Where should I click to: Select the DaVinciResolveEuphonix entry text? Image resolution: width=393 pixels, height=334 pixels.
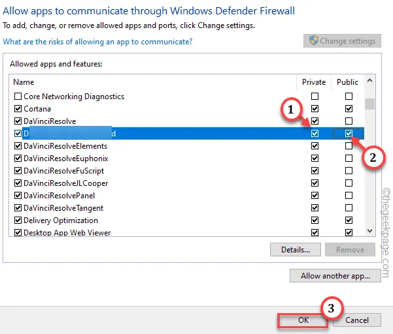[66, 159]
